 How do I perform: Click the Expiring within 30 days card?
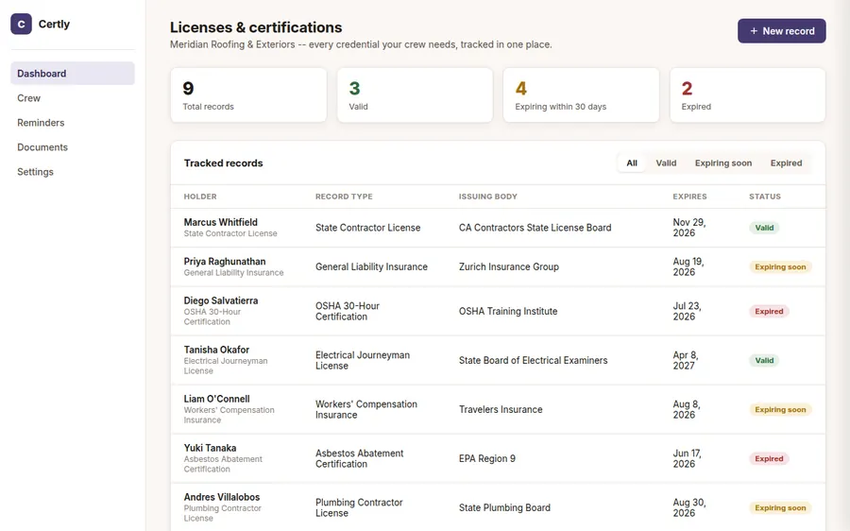[581, 94]
